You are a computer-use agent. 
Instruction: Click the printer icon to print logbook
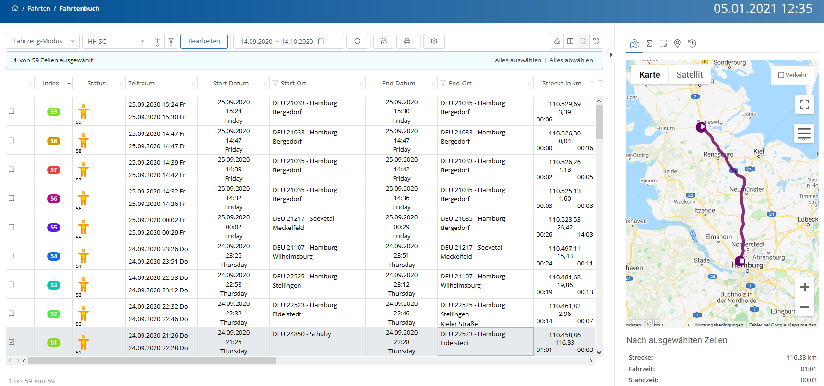tap(407, 41)
